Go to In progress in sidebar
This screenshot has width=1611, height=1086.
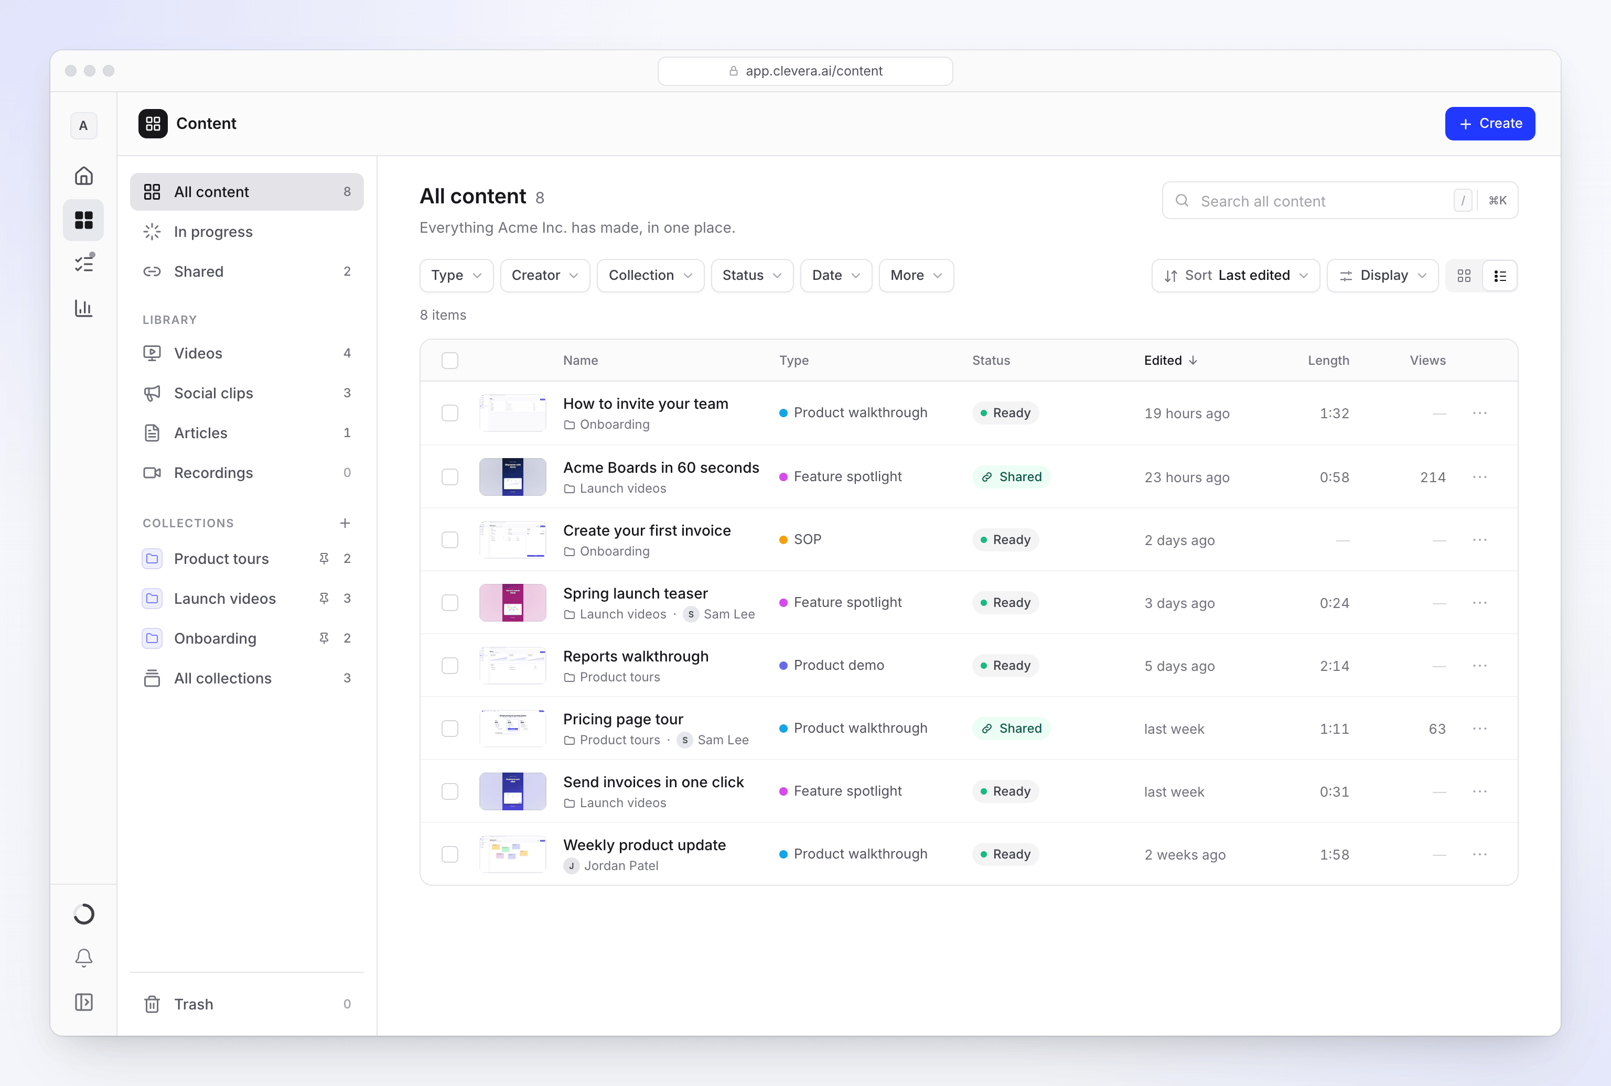pyautogui.click(x=246, y=231)
